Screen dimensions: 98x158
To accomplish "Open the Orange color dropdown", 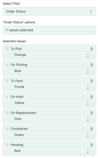I will (x=52, y=55).
